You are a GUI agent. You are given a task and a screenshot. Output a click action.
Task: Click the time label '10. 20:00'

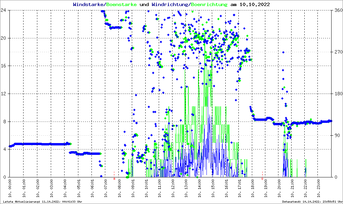click(x=279, y=188)
